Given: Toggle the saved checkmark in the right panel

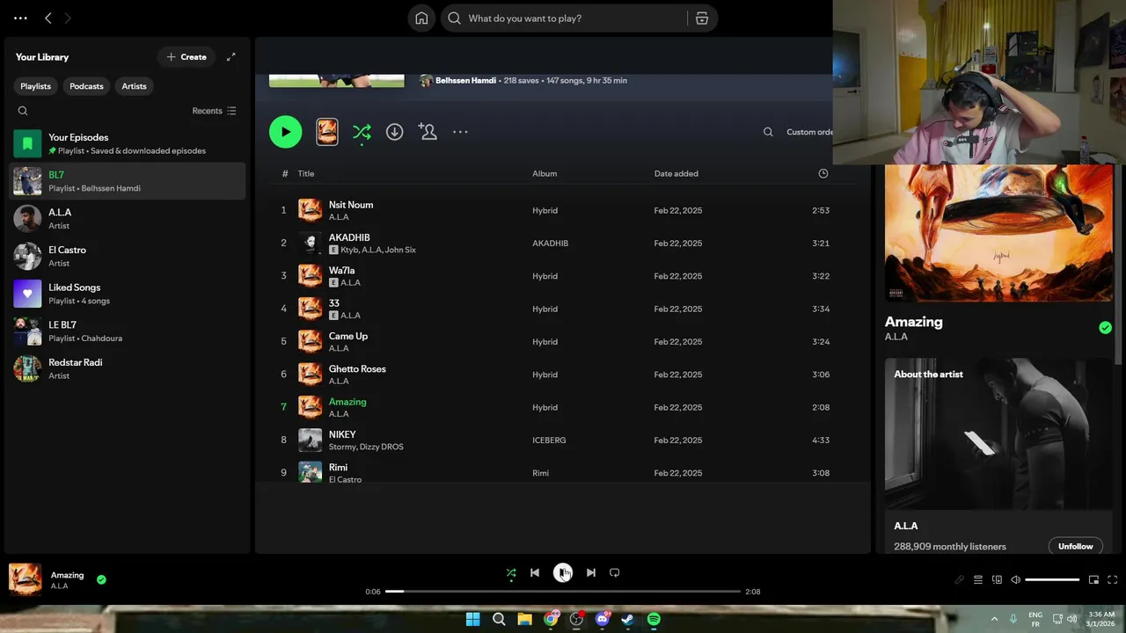Looking at the screenshot, I should [x=1105, y=328].
